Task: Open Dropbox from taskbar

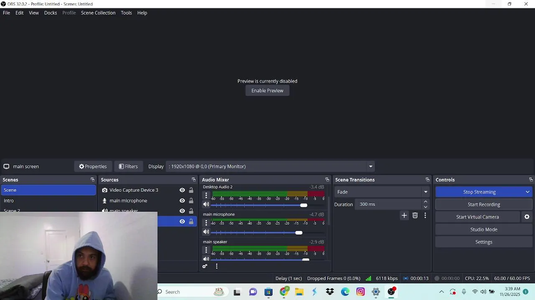Action: [330, 292]
